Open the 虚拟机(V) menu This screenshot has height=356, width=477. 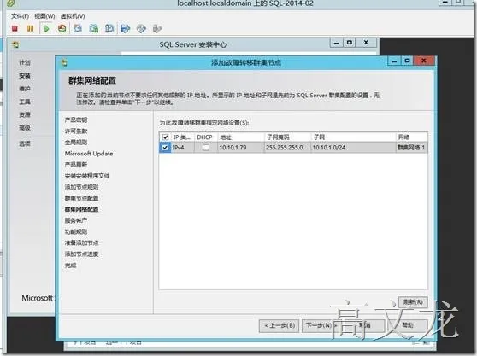(x=73, y=16)
